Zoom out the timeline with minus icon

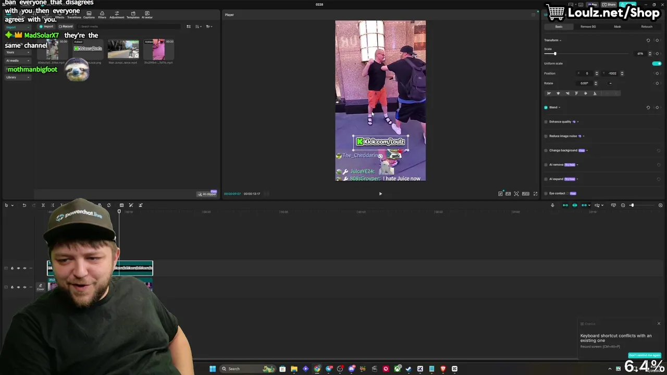point(623,205)
